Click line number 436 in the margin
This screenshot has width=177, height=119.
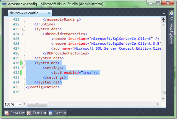pos(16,92)
